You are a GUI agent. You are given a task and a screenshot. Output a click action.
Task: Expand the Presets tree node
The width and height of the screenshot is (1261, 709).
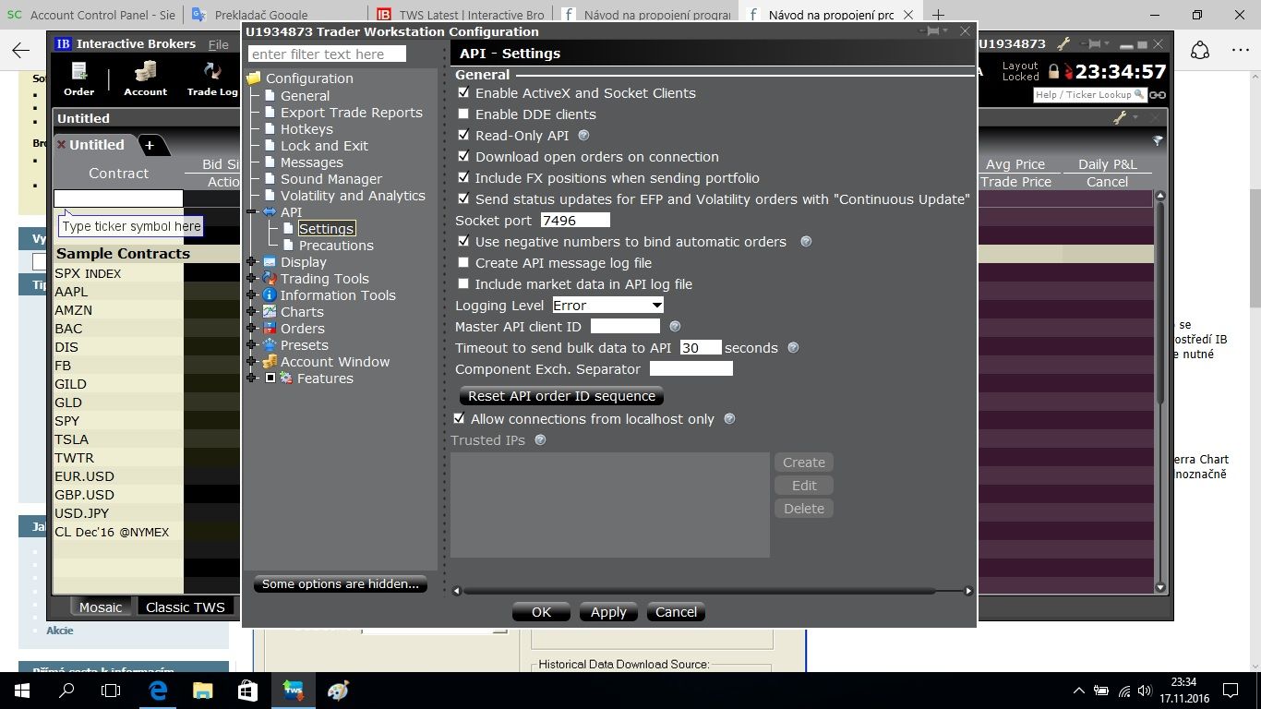[x=251, y=345]
